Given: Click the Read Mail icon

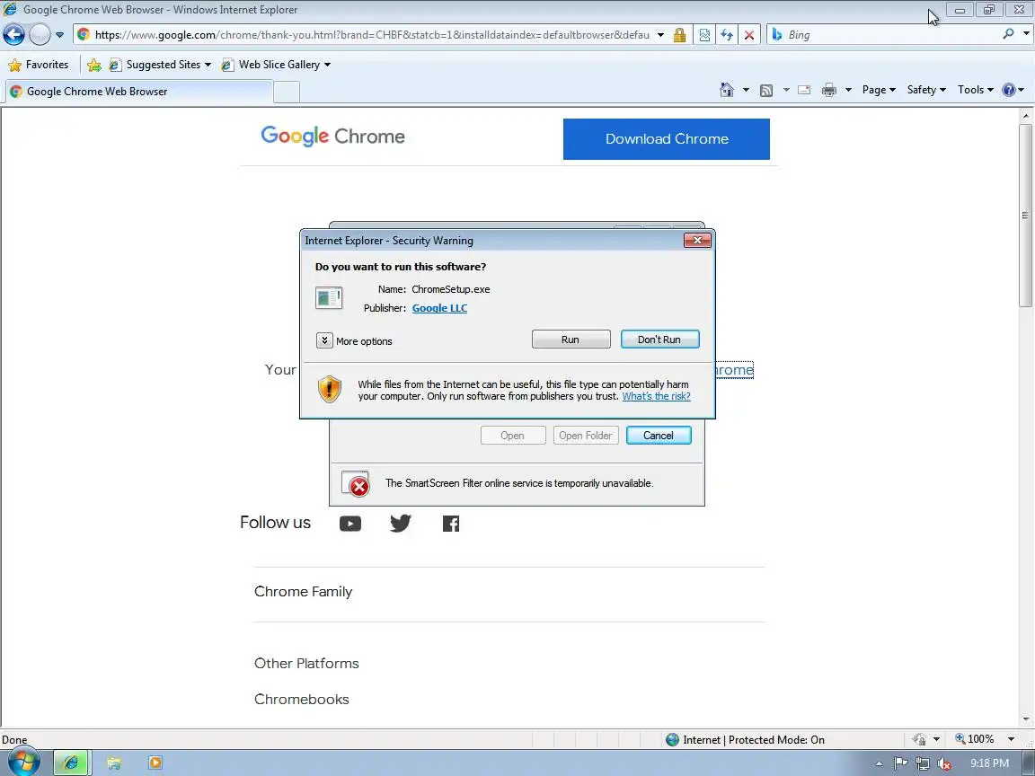Looking at the screenshot, I should (804, 90).
